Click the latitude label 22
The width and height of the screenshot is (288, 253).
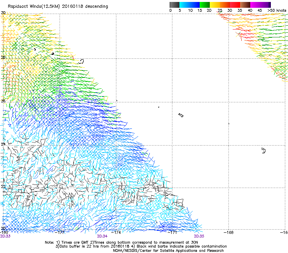3,186
